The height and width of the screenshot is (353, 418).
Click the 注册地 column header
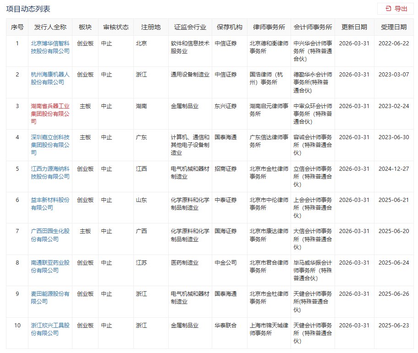[x=151, y=27]
